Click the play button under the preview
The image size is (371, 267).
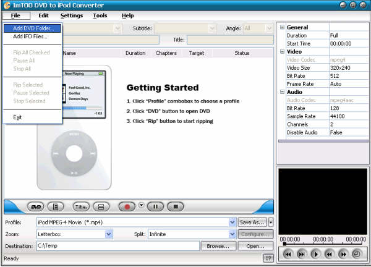coord(315,254)
